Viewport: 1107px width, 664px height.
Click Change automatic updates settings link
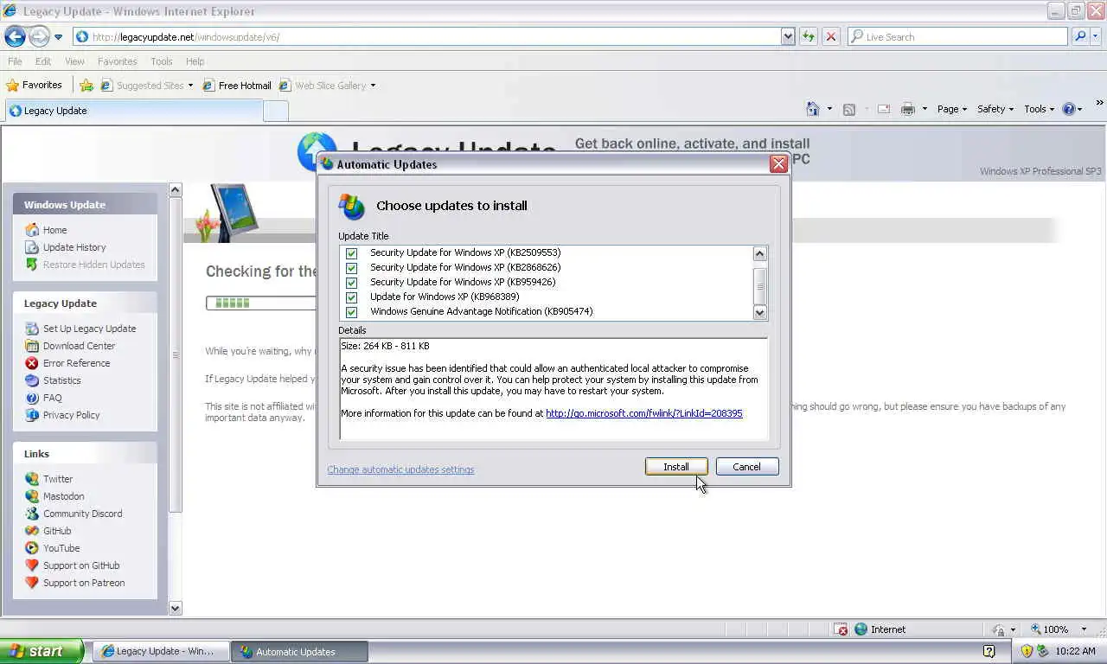400,469
